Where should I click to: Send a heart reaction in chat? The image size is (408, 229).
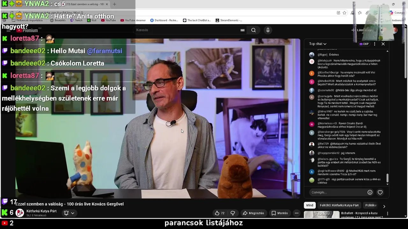coord(380,192)
